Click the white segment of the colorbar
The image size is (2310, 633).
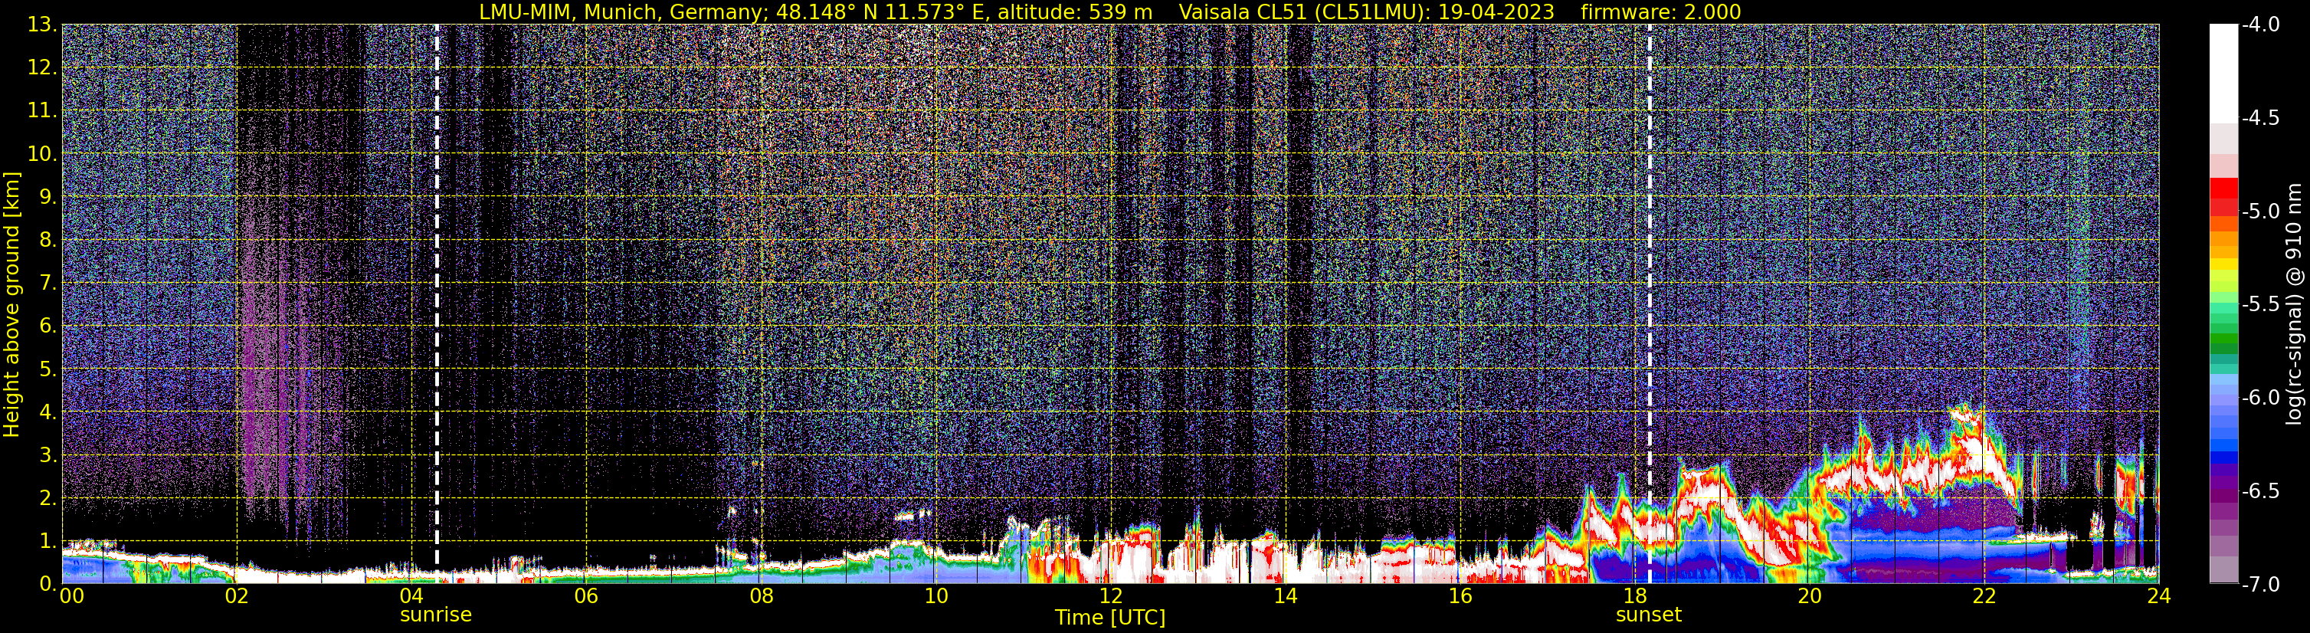[x=2224, y=74]
